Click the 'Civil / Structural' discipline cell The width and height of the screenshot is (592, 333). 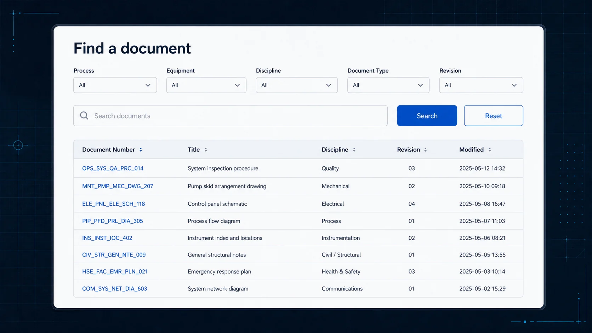tap(341, 255)
